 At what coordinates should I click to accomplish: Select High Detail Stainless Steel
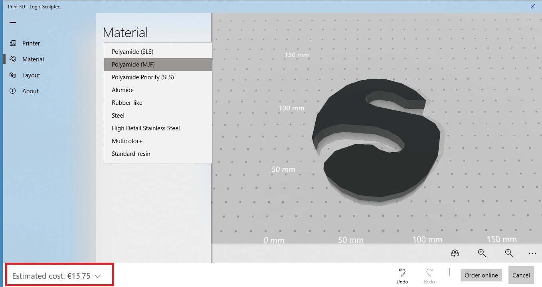click(158, 128)
